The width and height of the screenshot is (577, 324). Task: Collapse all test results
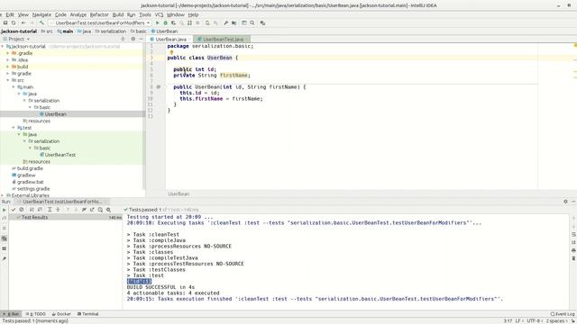click(58, 210)
